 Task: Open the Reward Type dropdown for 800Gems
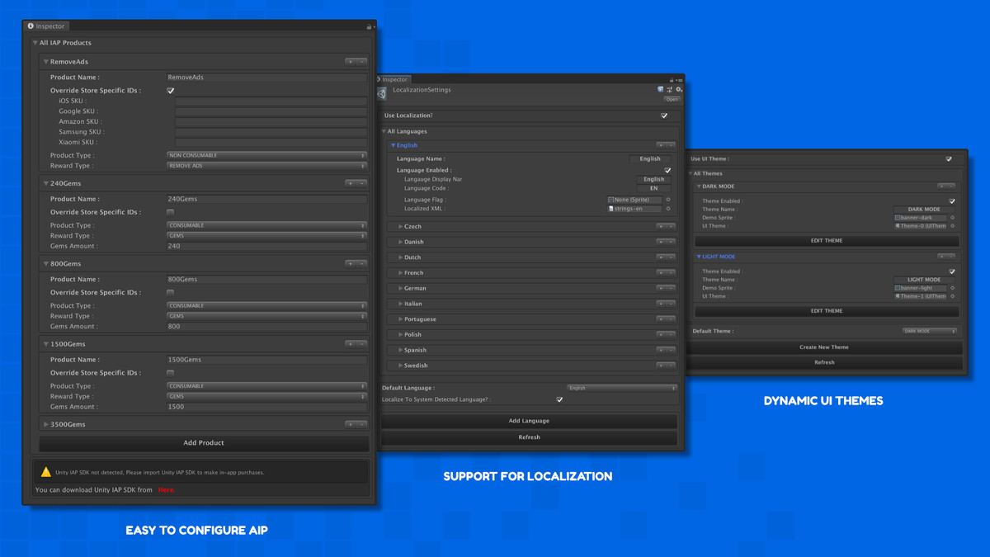click(266, 316)
